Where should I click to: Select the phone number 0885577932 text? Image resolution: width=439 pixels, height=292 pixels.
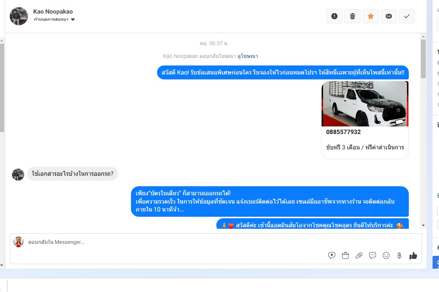click(343, 132)
